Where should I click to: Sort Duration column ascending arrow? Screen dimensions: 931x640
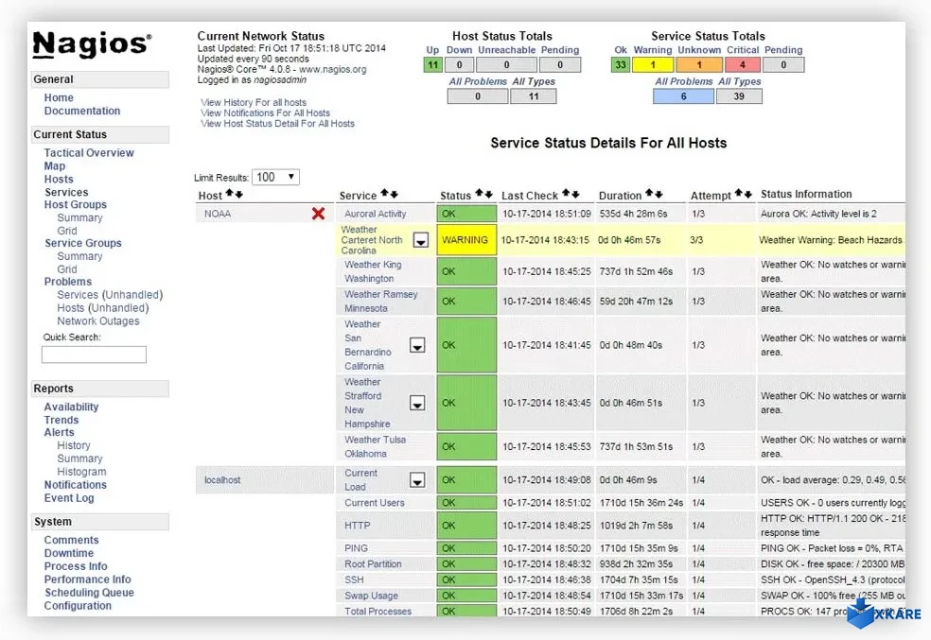(x=649, y=194)
